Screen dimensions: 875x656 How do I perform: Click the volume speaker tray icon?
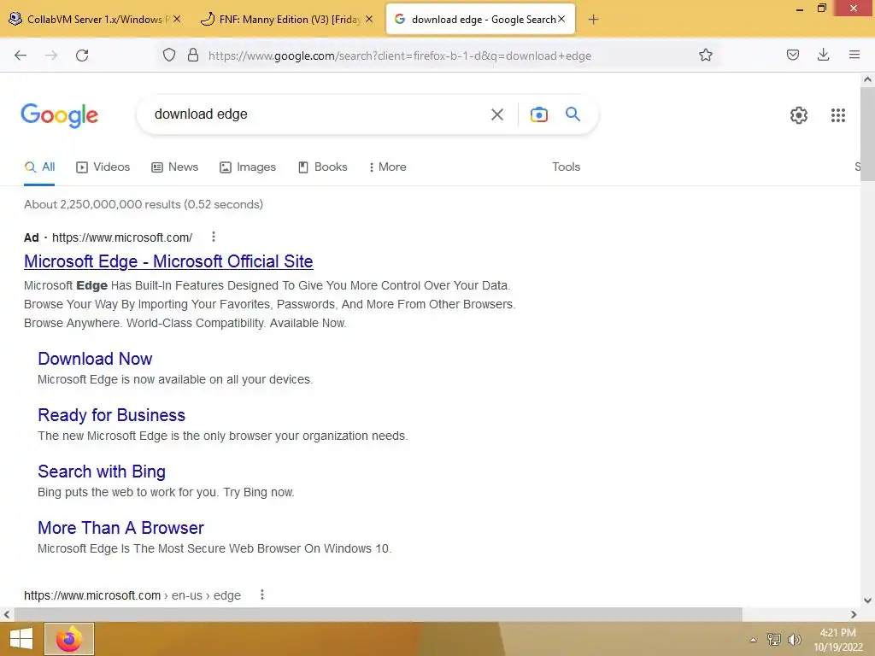(x=794, y=639)
